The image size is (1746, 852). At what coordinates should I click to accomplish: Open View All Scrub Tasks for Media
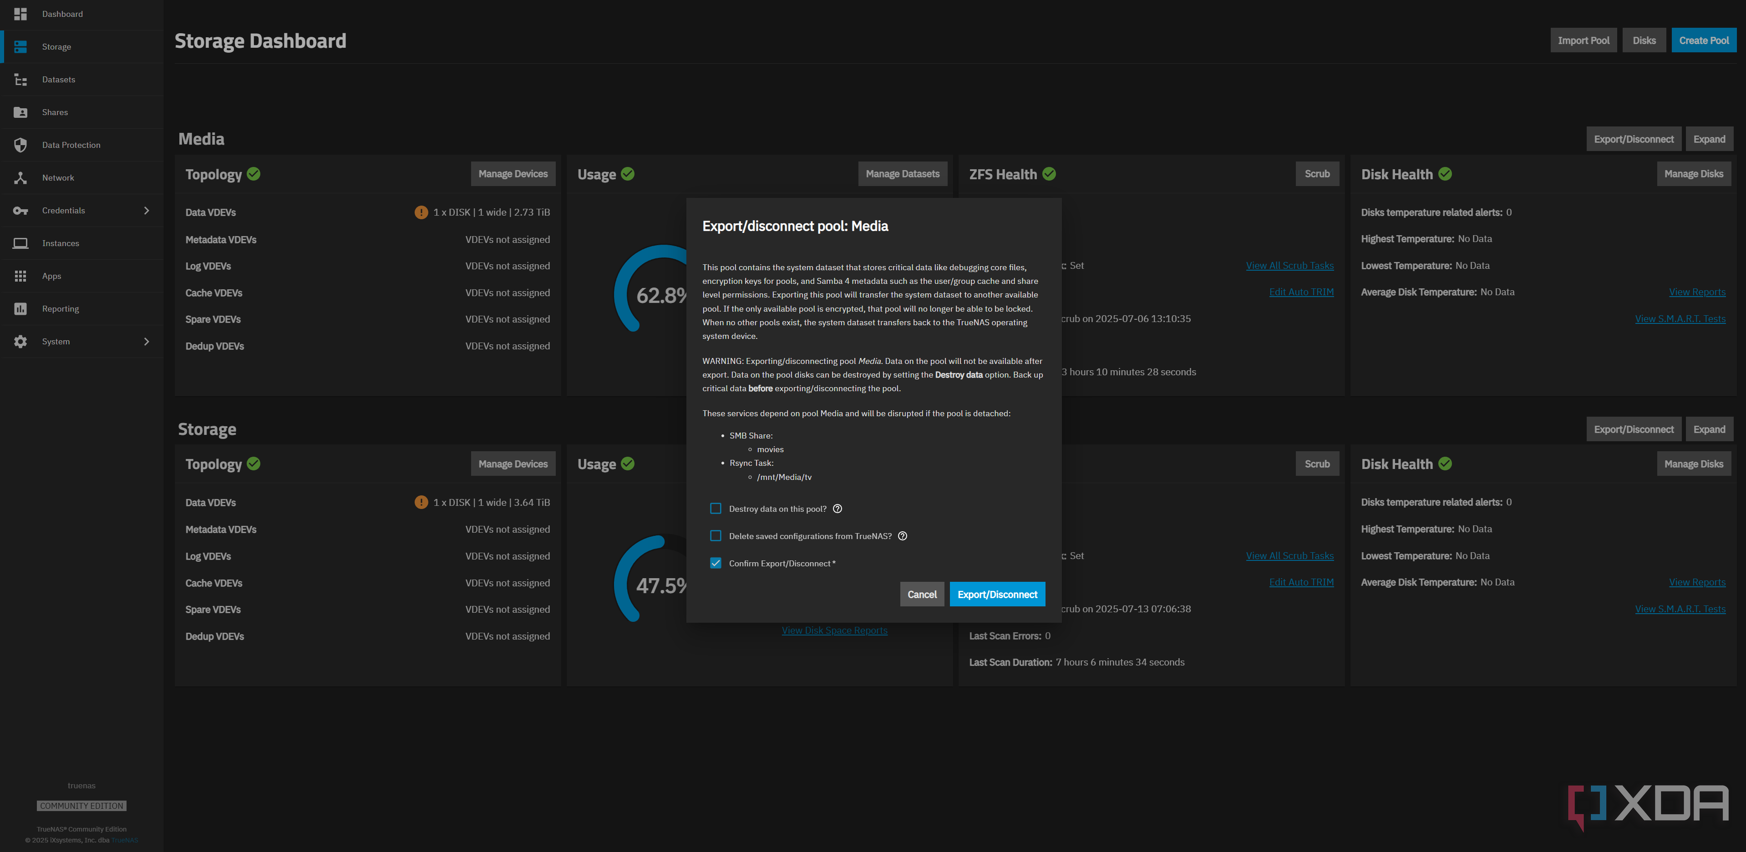(1289, 266)
